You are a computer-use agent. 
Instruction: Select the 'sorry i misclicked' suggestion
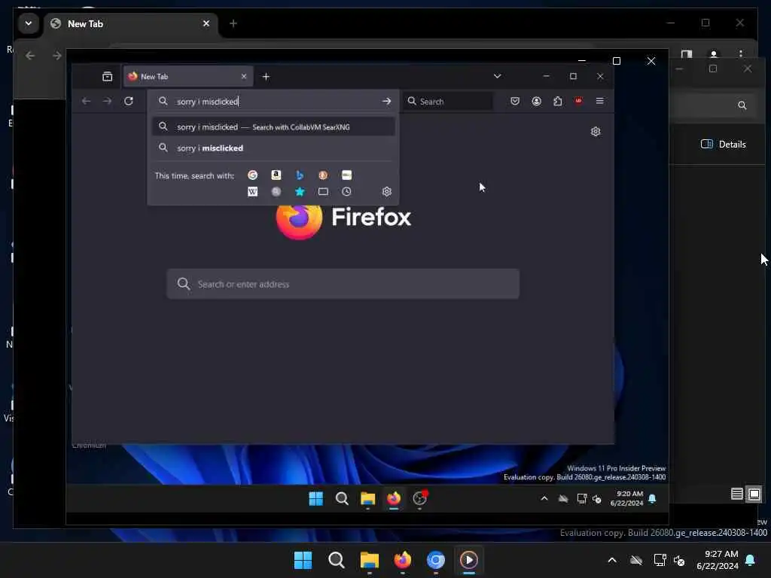(x=273, y=148)
